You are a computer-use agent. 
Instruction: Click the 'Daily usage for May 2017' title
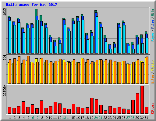(31, 5)
